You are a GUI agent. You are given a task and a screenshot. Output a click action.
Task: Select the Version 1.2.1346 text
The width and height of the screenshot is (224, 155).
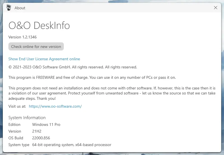point(22,37)
